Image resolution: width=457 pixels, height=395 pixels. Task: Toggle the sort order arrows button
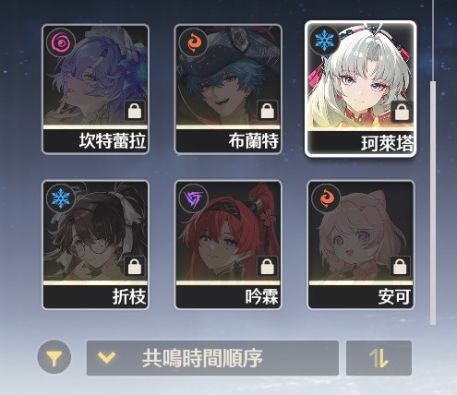pos(379,358)
